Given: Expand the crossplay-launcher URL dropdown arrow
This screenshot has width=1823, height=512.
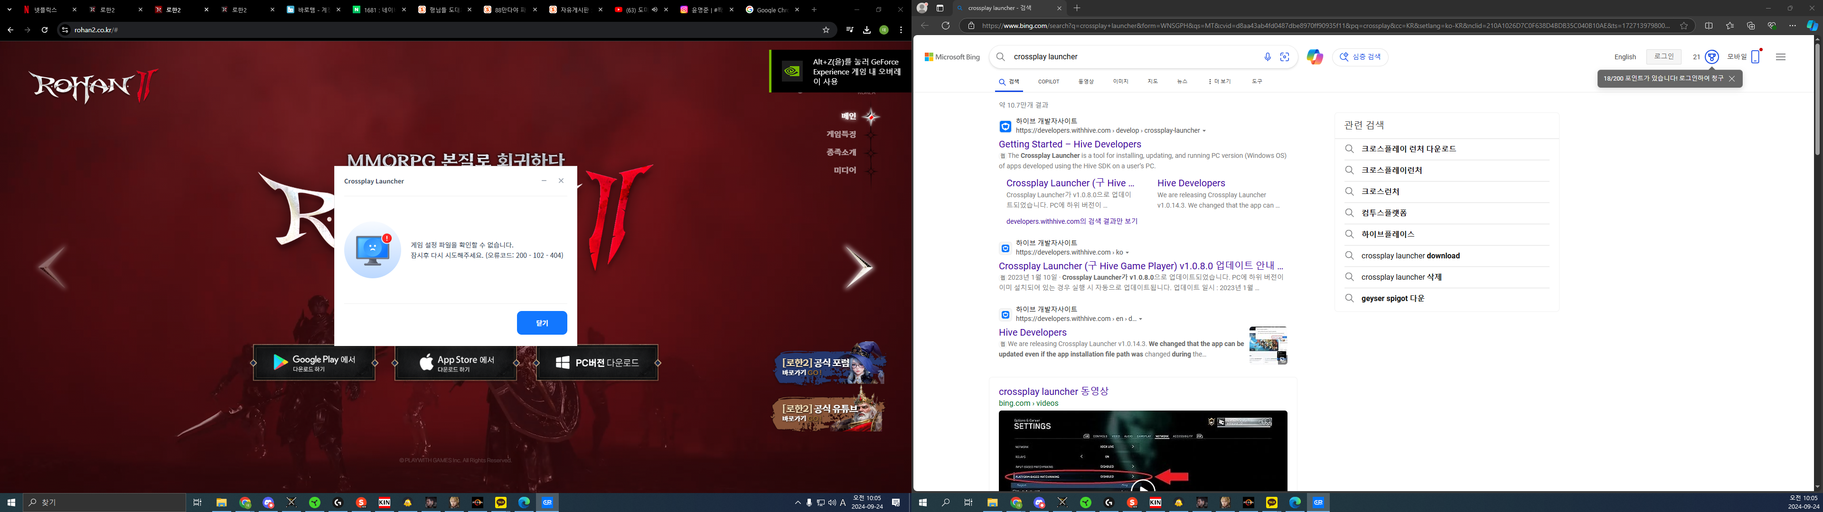Looking at the screenshot, I should click(x=1204, y=131).
